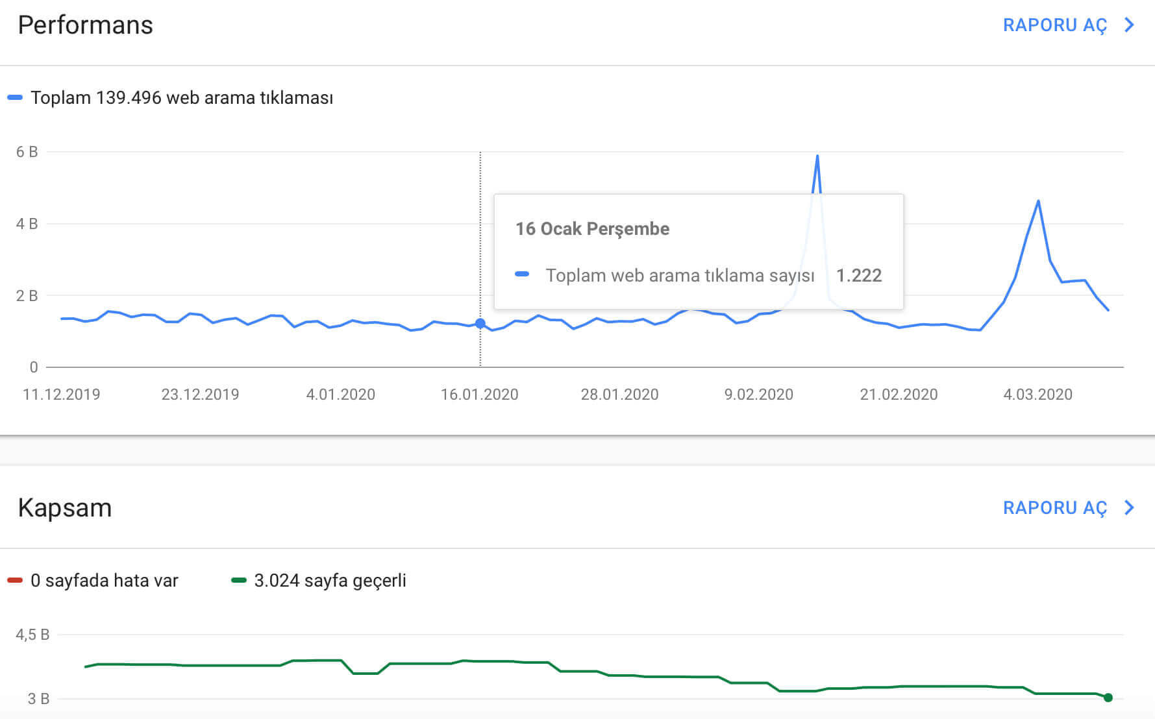The width and height of the screenshot is (1155, 719).
Task: Click the green endpoint dot on Kapsam chart
Action: pos(1108,698)
